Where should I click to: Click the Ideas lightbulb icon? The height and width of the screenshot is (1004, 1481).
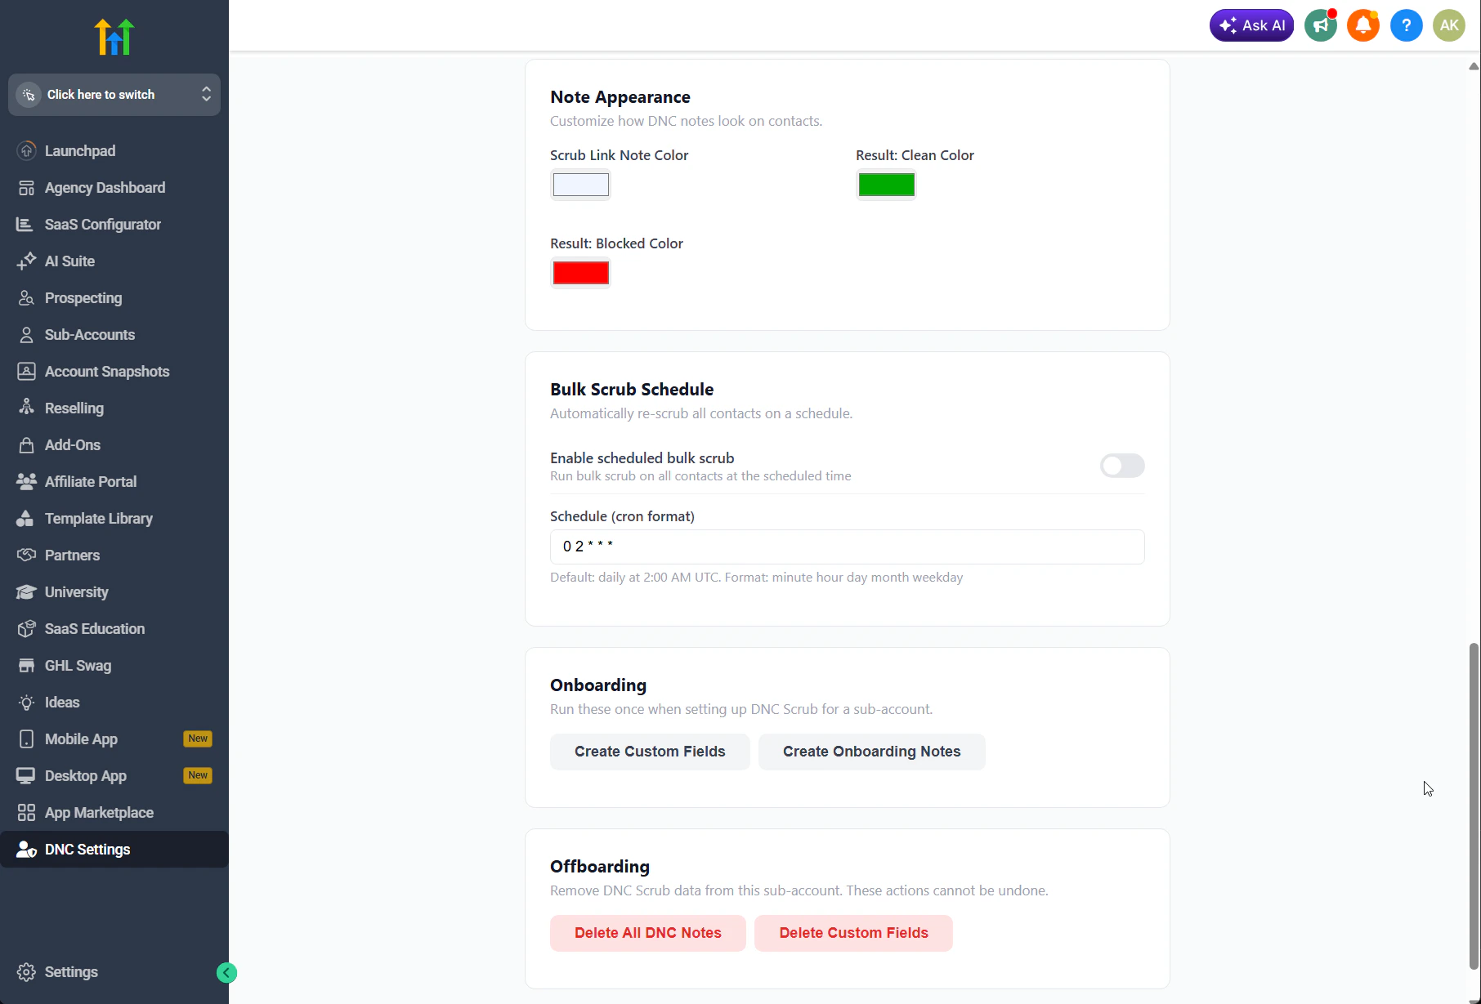(x=26, y=703)
